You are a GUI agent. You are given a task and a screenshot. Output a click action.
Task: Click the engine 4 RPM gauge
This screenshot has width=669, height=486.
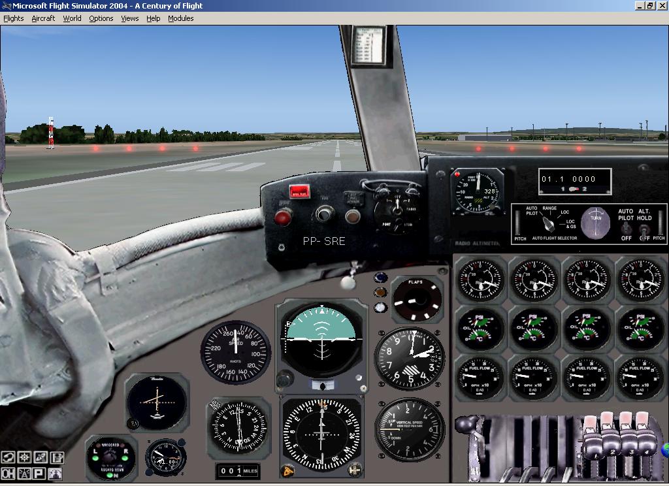640,280
